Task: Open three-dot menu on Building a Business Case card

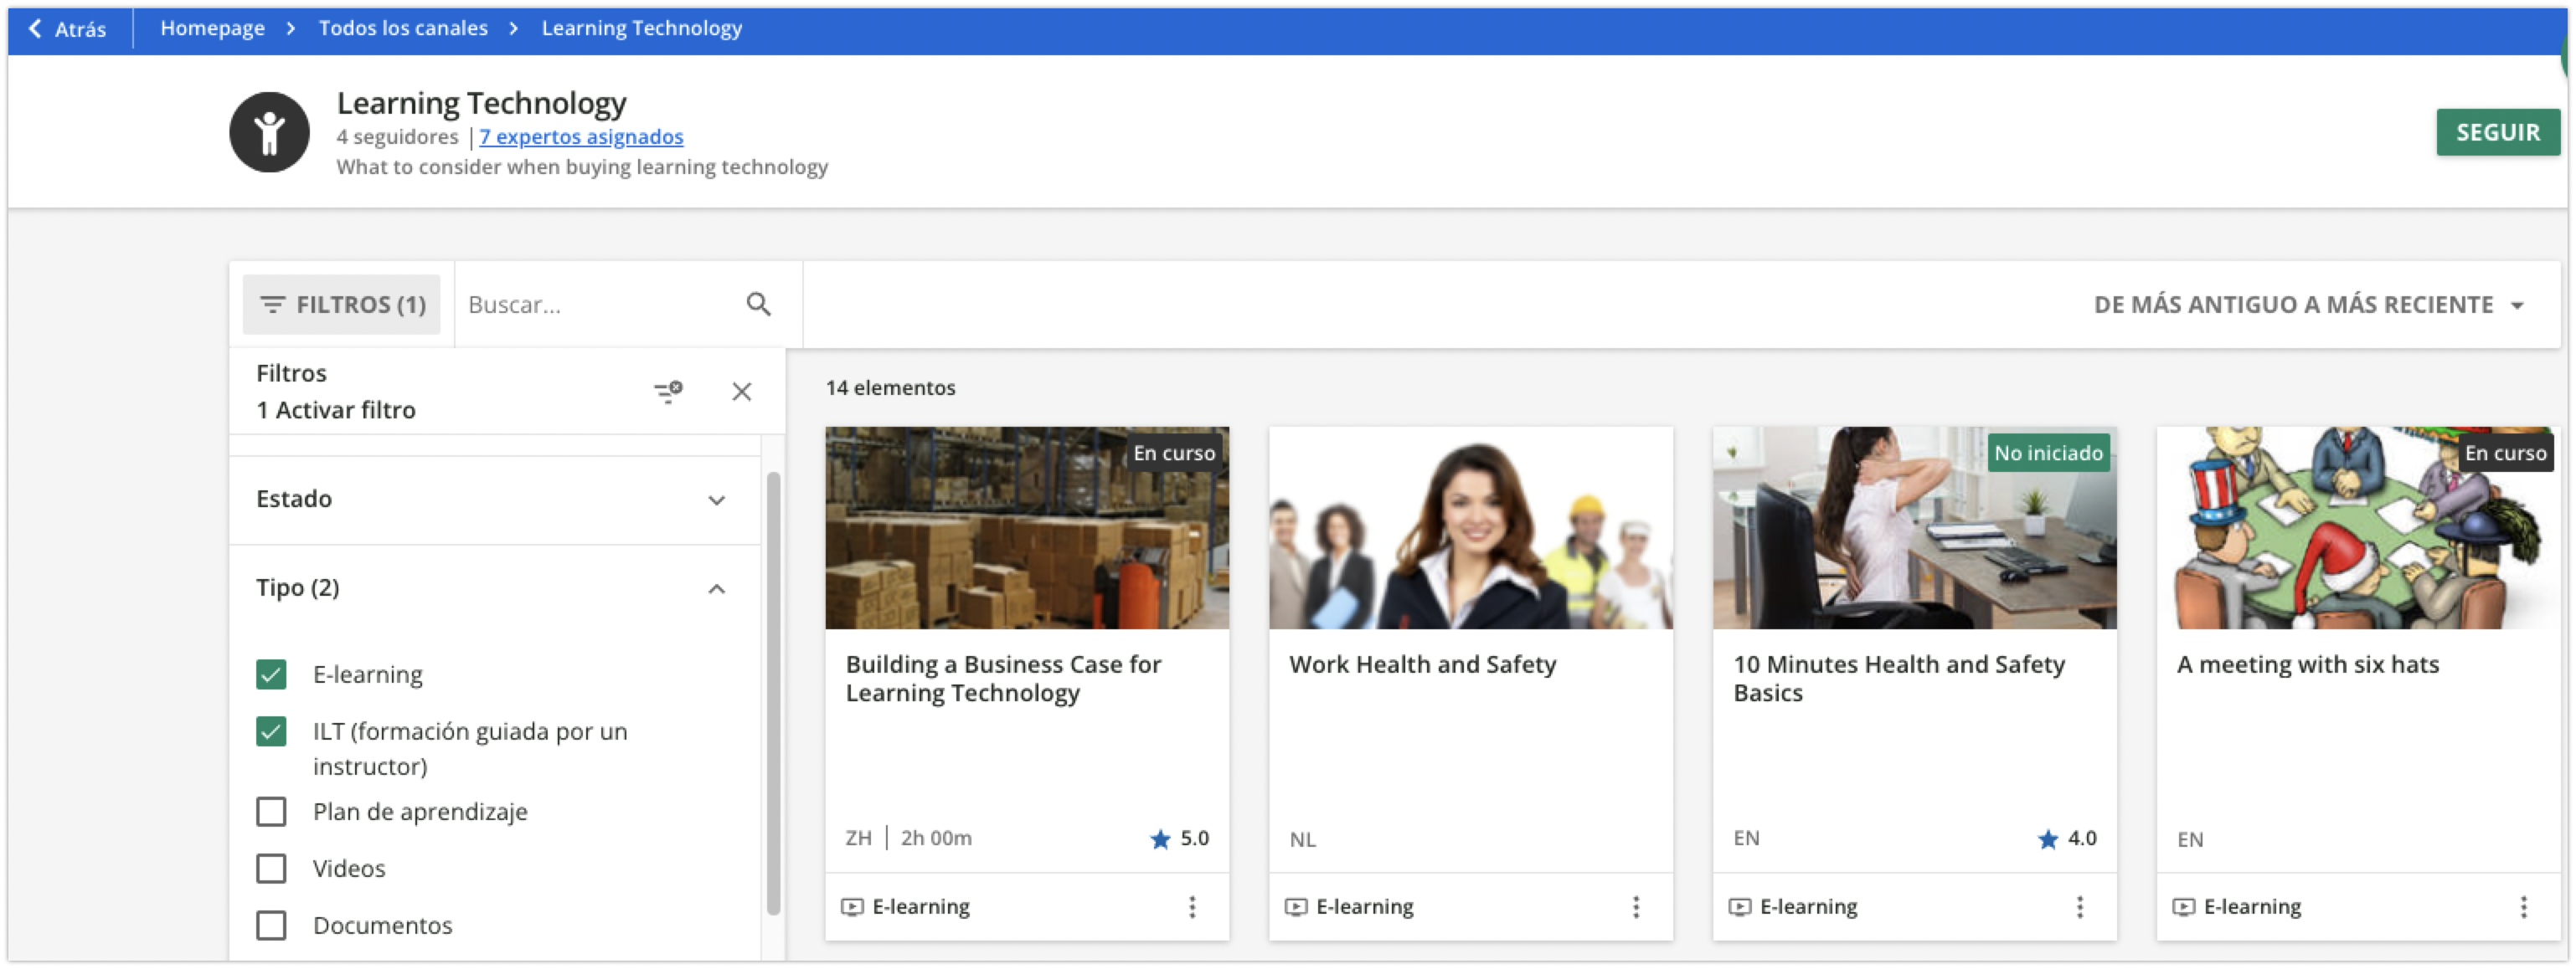Action: (x=1191, y=906)
